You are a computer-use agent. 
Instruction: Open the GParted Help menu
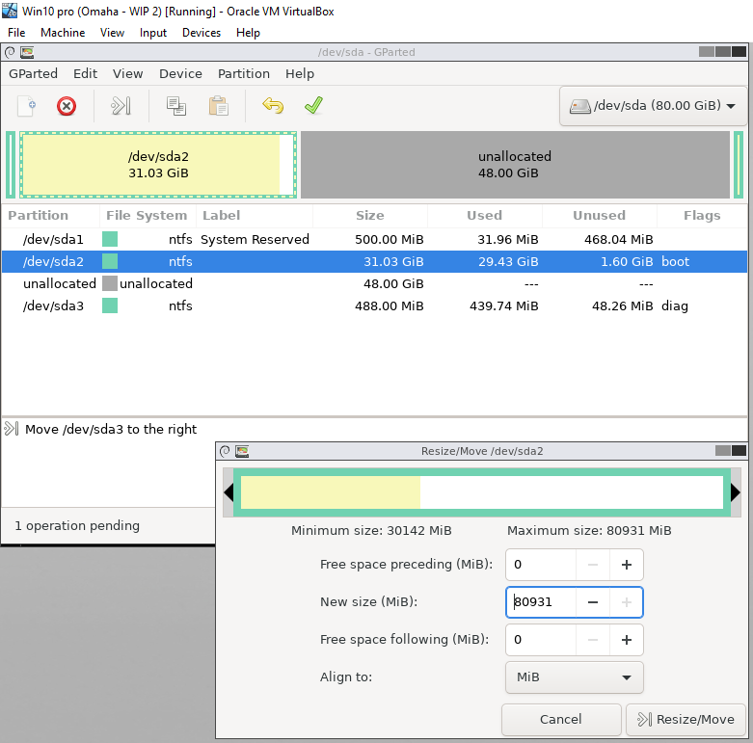point(300,73)
